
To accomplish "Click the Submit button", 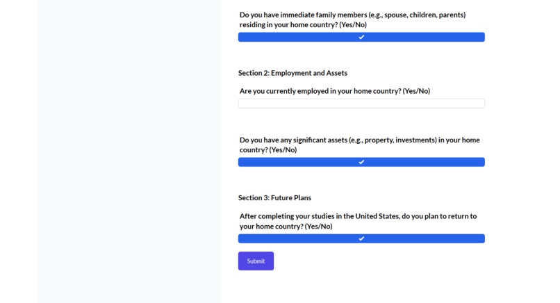I will 256,261.
